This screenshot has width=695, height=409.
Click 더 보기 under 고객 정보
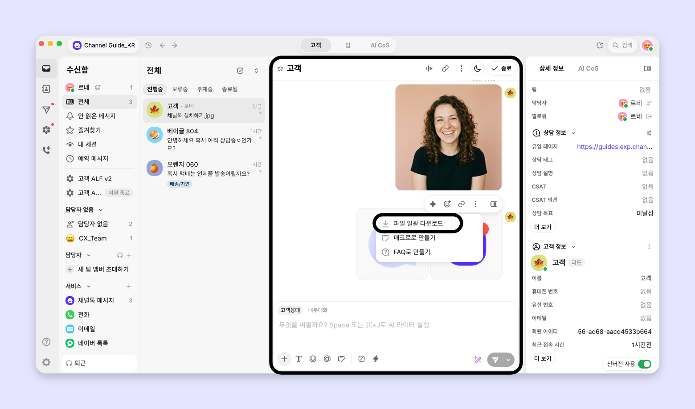coord(543,359)
